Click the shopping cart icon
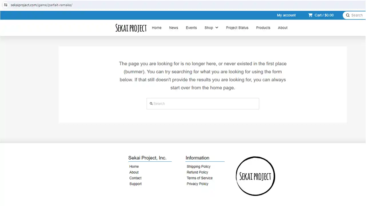This screenshot has width=366, height=206. tap(310, 15)
